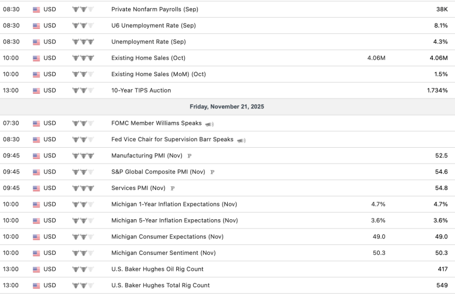This screenshot has width=455, height=296.
Task: Click US flag in 10-Year TIPS Auction row
Action: click(36, 91)
